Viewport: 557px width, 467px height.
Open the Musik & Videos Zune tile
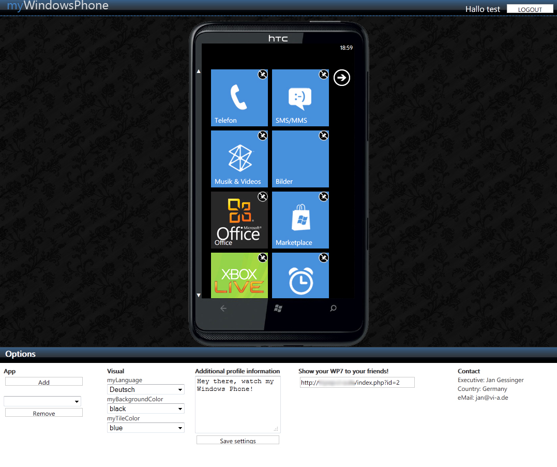click(x=239, y=159)
